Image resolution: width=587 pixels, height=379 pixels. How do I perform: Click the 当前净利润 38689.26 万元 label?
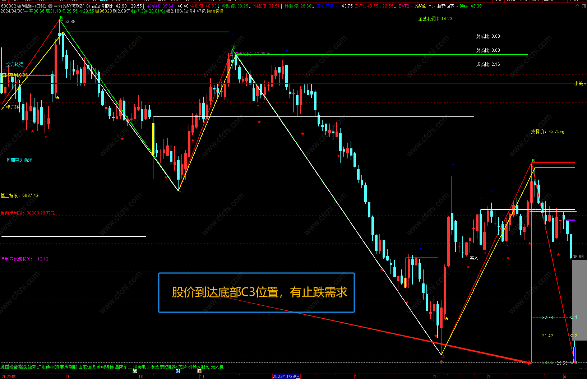(28, 213)
